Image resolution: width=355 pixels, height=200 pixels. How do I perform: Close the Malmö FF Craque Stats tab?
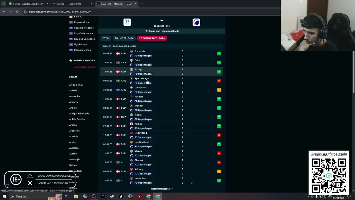point(91,4)
